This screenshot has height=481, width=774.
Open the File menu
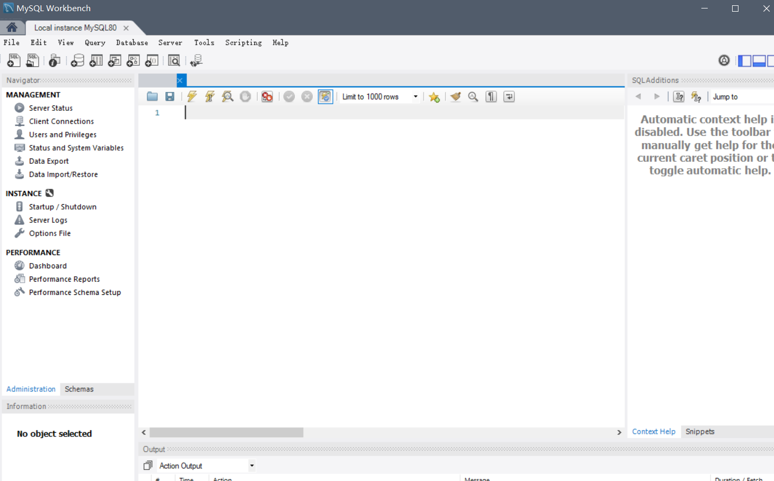12,42
